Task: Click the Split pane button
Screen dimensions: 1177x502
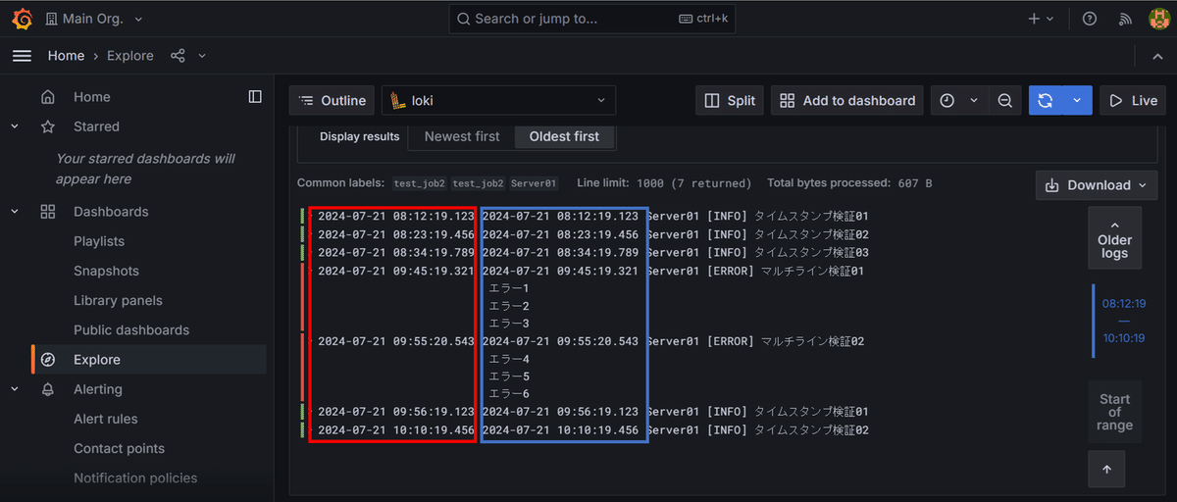Action: [730, 100]
